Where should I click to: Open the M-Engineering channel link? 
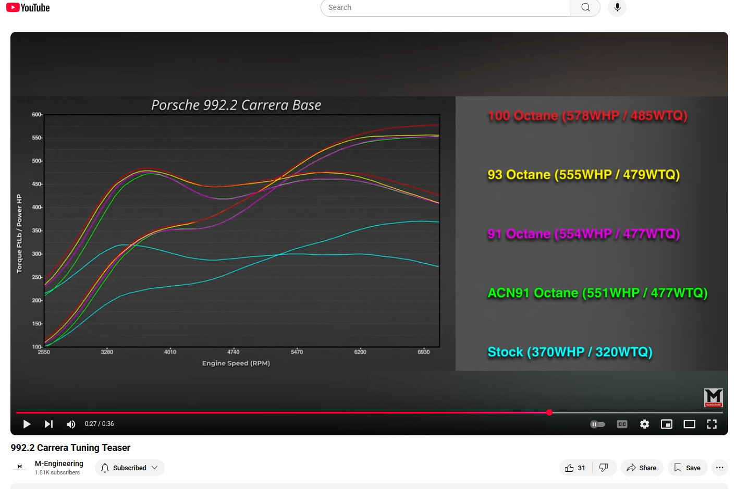tap(59, 463)
